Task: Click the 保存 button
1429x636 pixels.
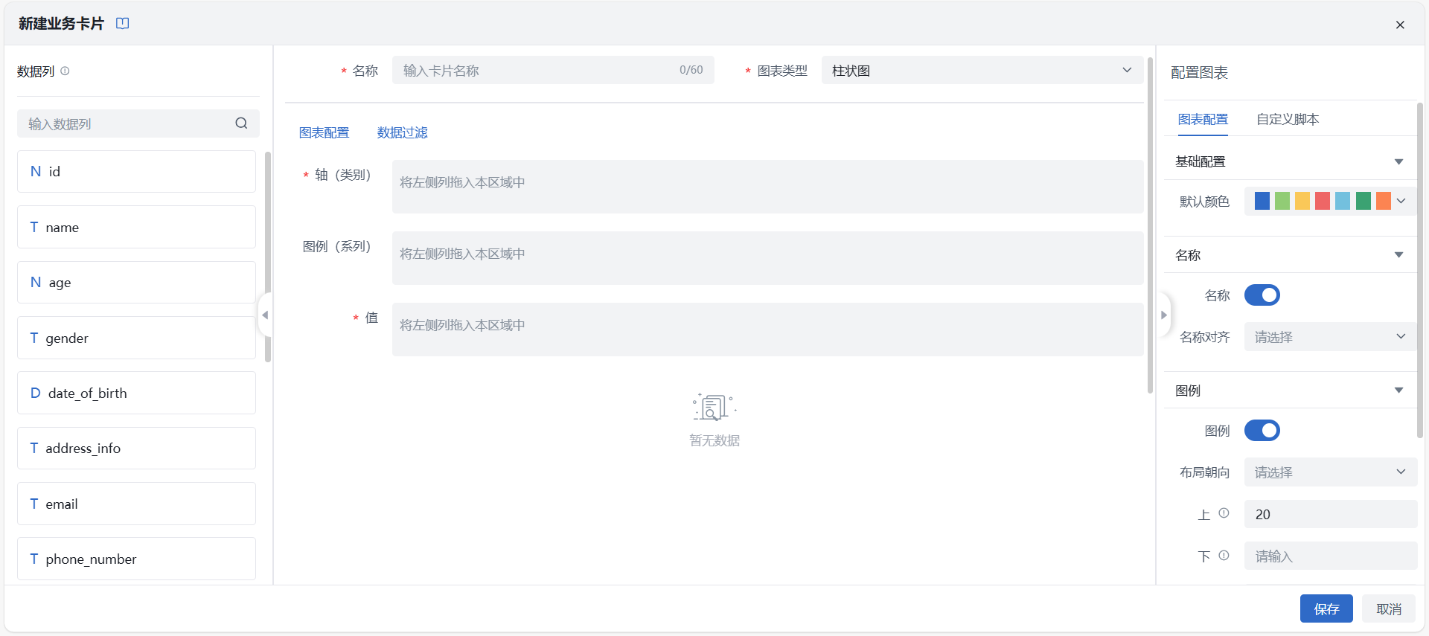Action: pyautogui.click(x=1326, y=609)
